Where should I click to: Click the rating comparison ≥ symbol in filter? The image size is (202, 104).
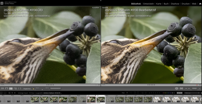(149, 93)
